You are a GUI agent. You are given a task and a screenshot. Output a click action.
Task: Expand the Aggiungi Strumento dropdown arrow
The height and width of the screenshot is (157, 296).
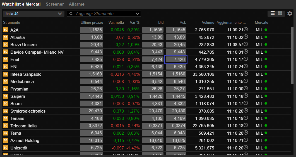coord(137,14)
